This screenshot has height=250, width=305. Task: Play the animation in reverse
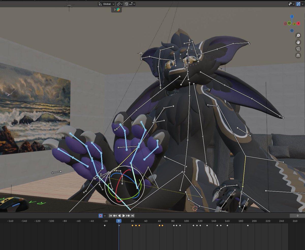(119, 216)
